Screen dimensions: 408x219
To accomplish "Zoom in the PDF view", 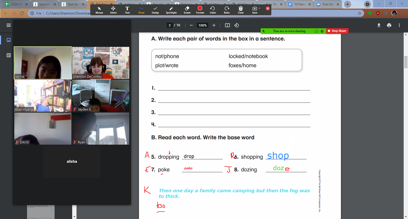I will (x=214, y=25).
